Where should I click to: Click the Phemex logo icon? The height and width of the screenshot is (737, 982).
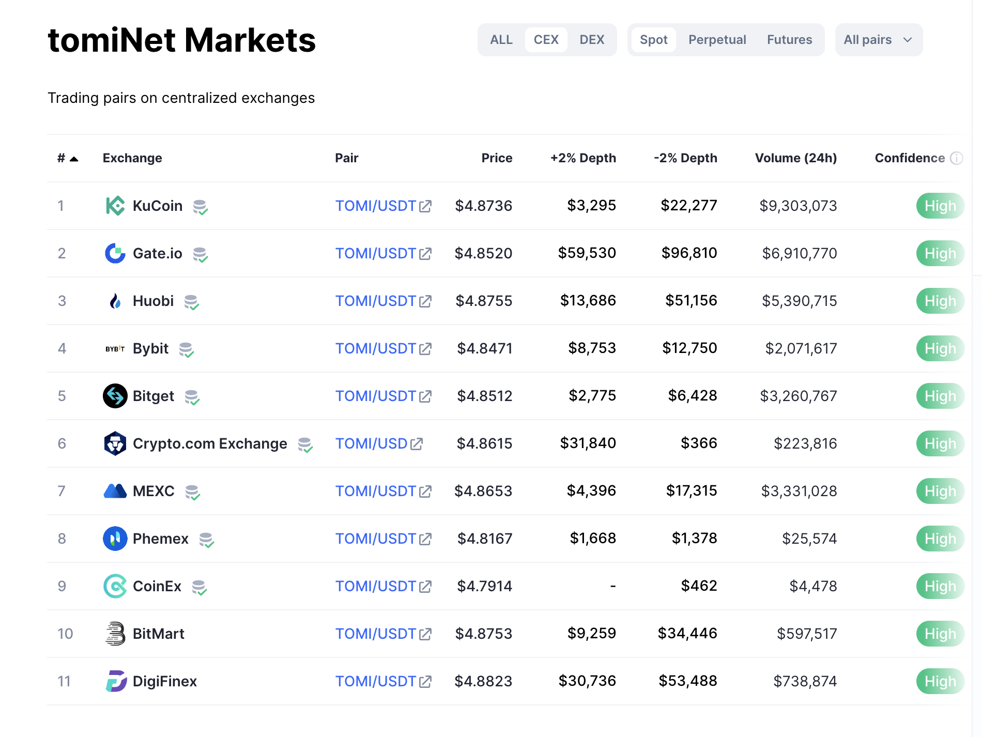click(115, 539)
